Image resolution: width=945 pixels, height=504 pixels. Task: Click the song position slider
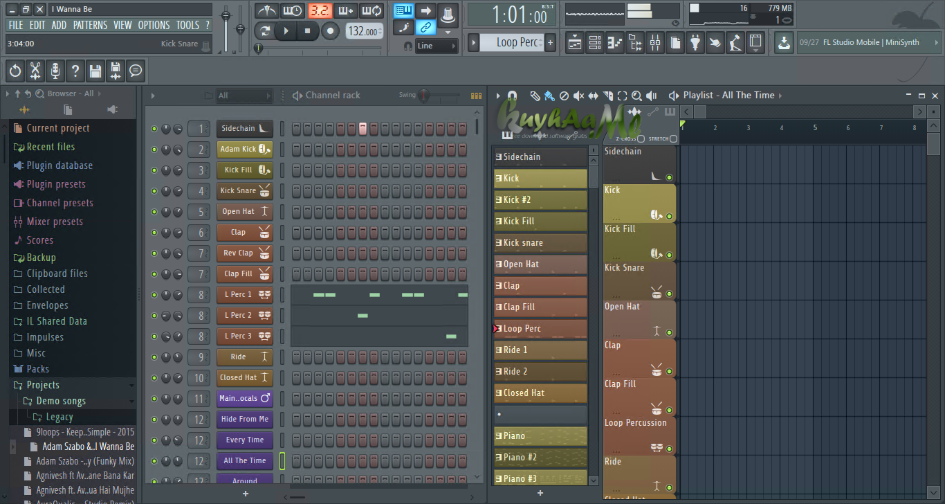pyautogui.click(x=318, y=48)
